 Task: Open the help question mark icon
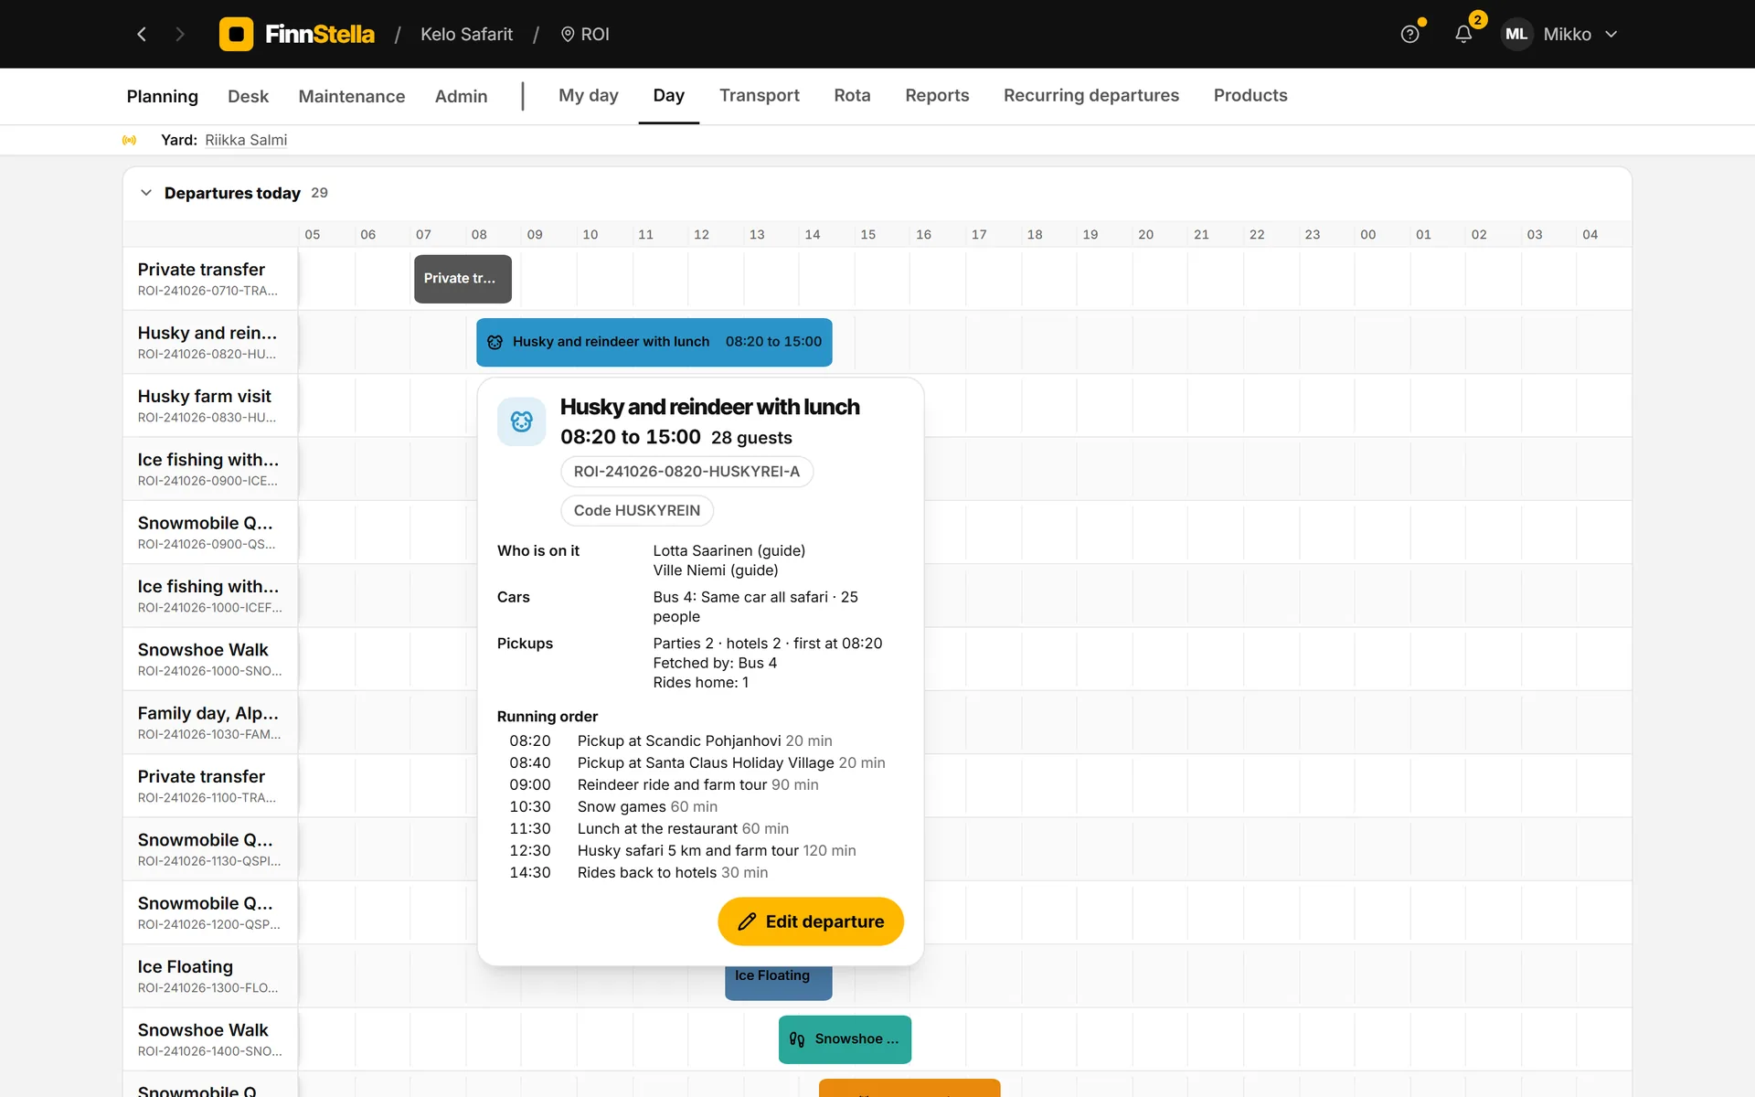1410,34
